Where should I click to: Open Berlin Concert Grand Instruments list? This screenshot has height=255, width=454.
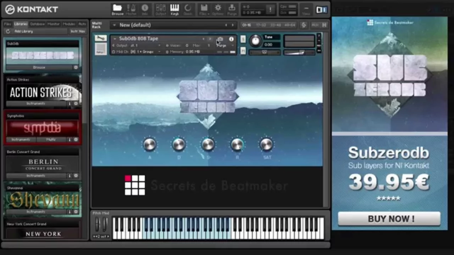pos(36,176)
